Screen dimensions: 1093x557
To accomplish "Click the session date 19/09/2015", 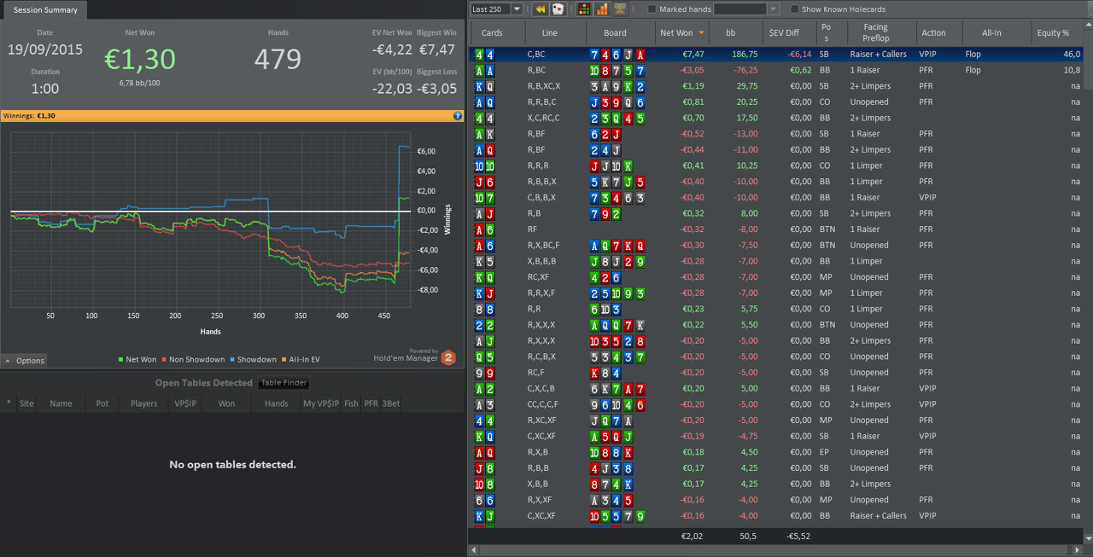I will point(45,49).
